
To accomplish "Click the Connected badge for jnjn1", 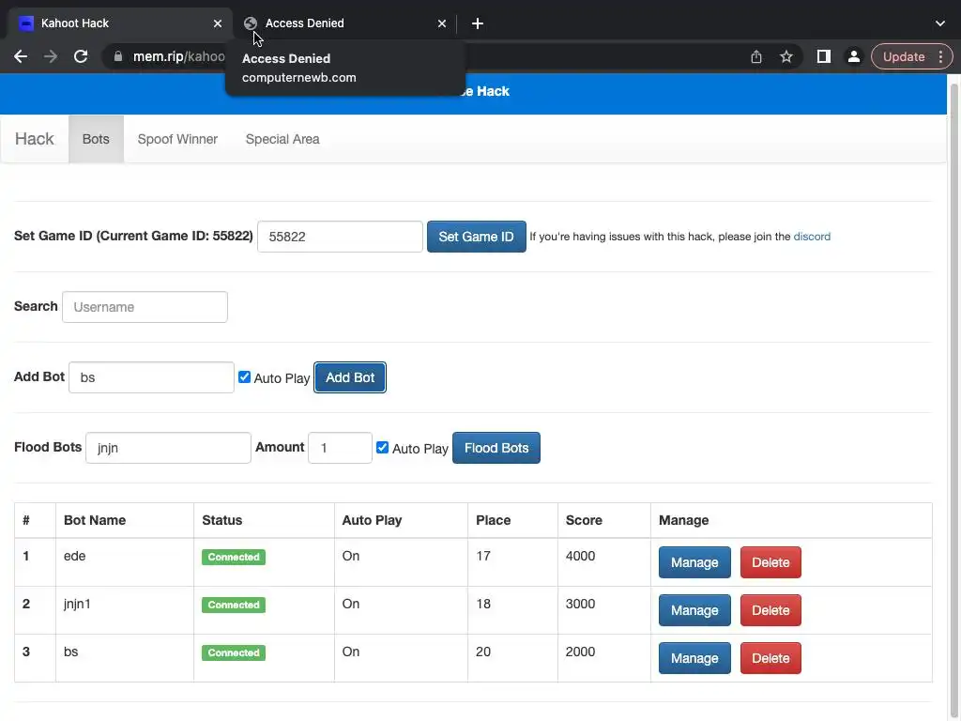I will pyautogui.click(x=234, y=605).
